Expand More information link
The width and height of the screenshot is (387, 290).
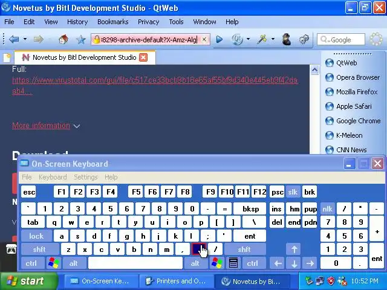tap(41, 126)
